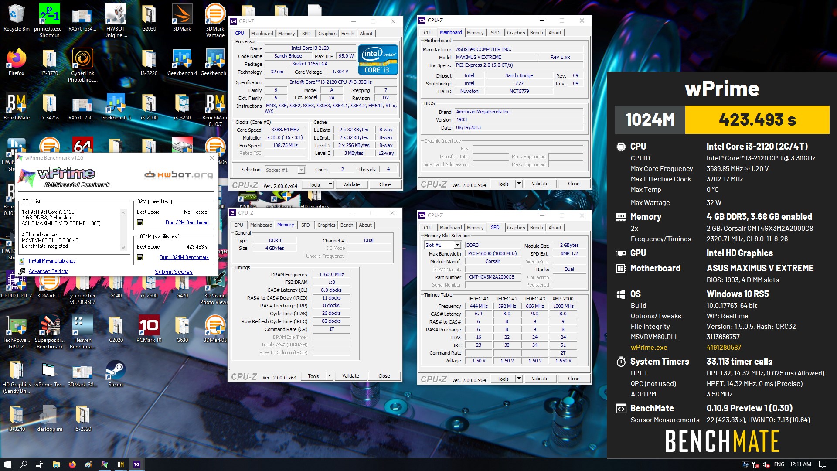
Task: Open SPD tab in CPU-Z CPU window
Action: (x=306, y=34)
